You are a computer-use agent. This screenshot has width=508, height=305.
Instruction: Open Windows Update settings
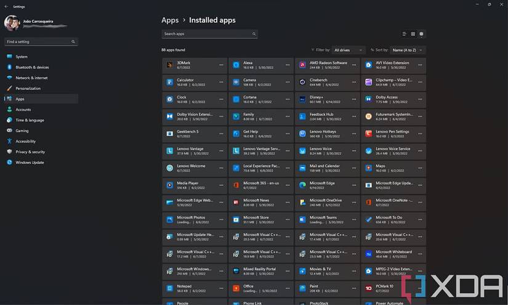pos(41,163)
